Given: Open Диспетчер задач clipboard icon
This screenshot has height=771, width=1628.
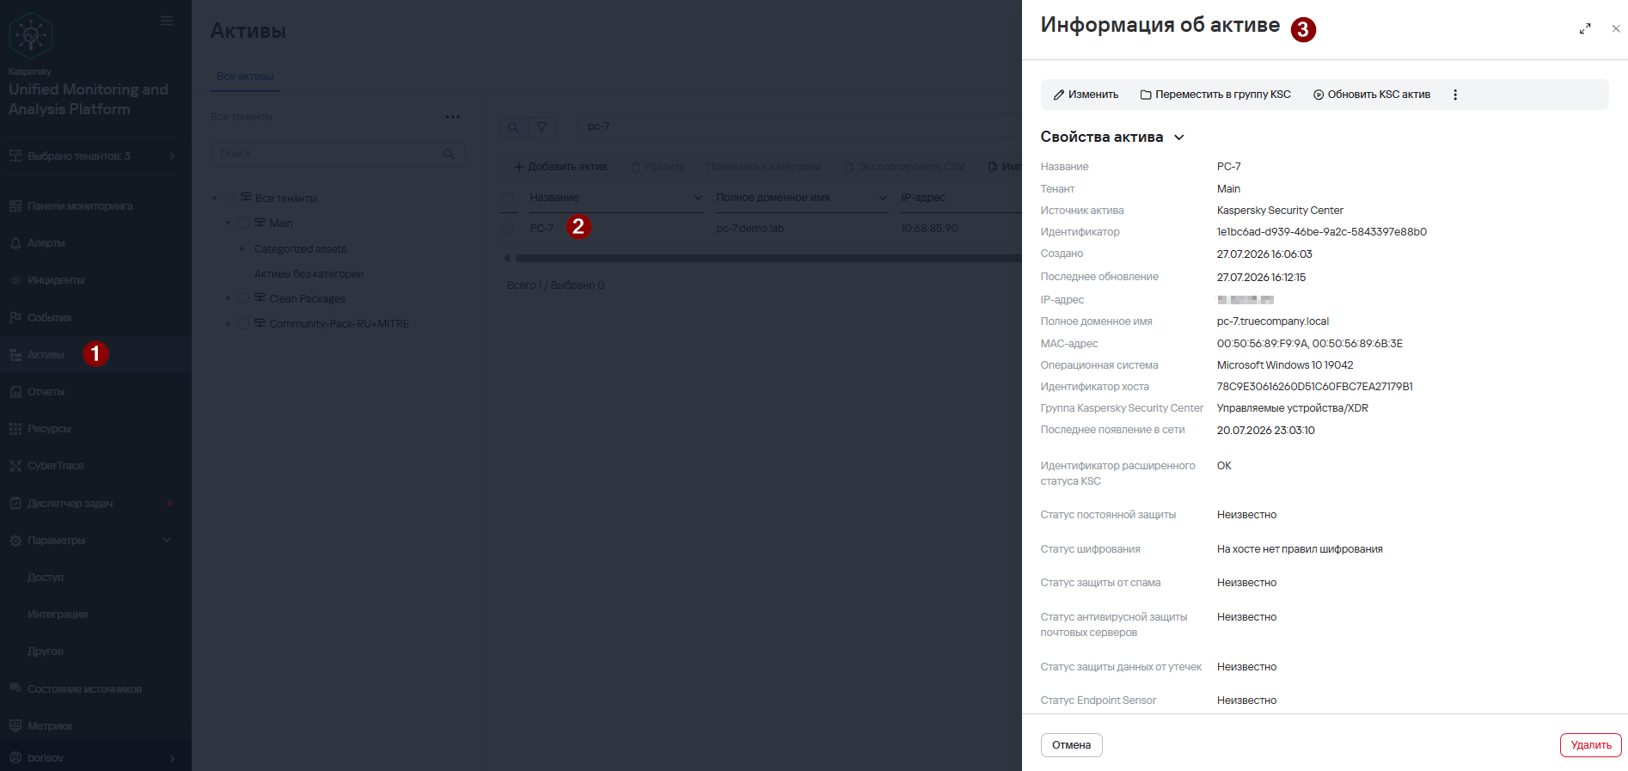Looking at the screenshot, I should (x=15, y=503).
